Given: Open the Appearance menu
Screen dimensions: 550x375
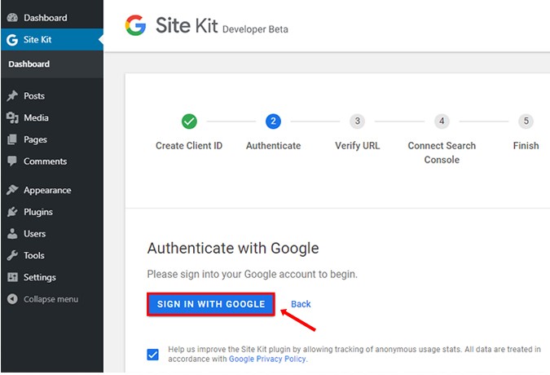Looking at the screenshot, I should coord(52,190).
